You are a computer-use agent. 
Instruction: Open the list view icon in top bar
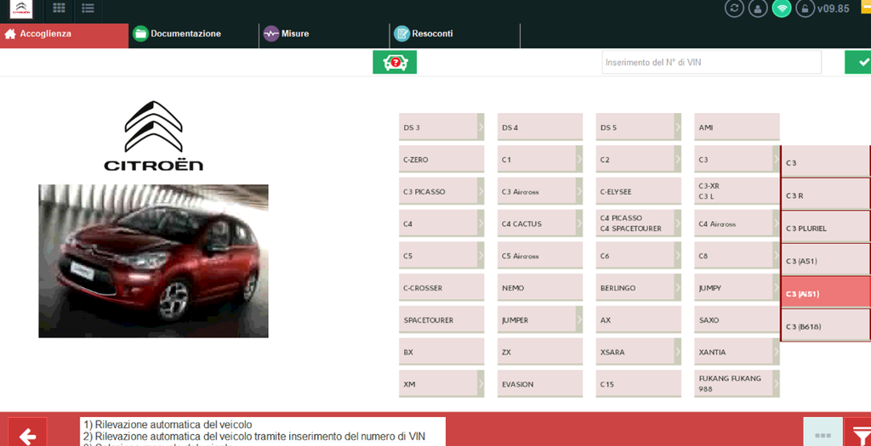(88, 8)
